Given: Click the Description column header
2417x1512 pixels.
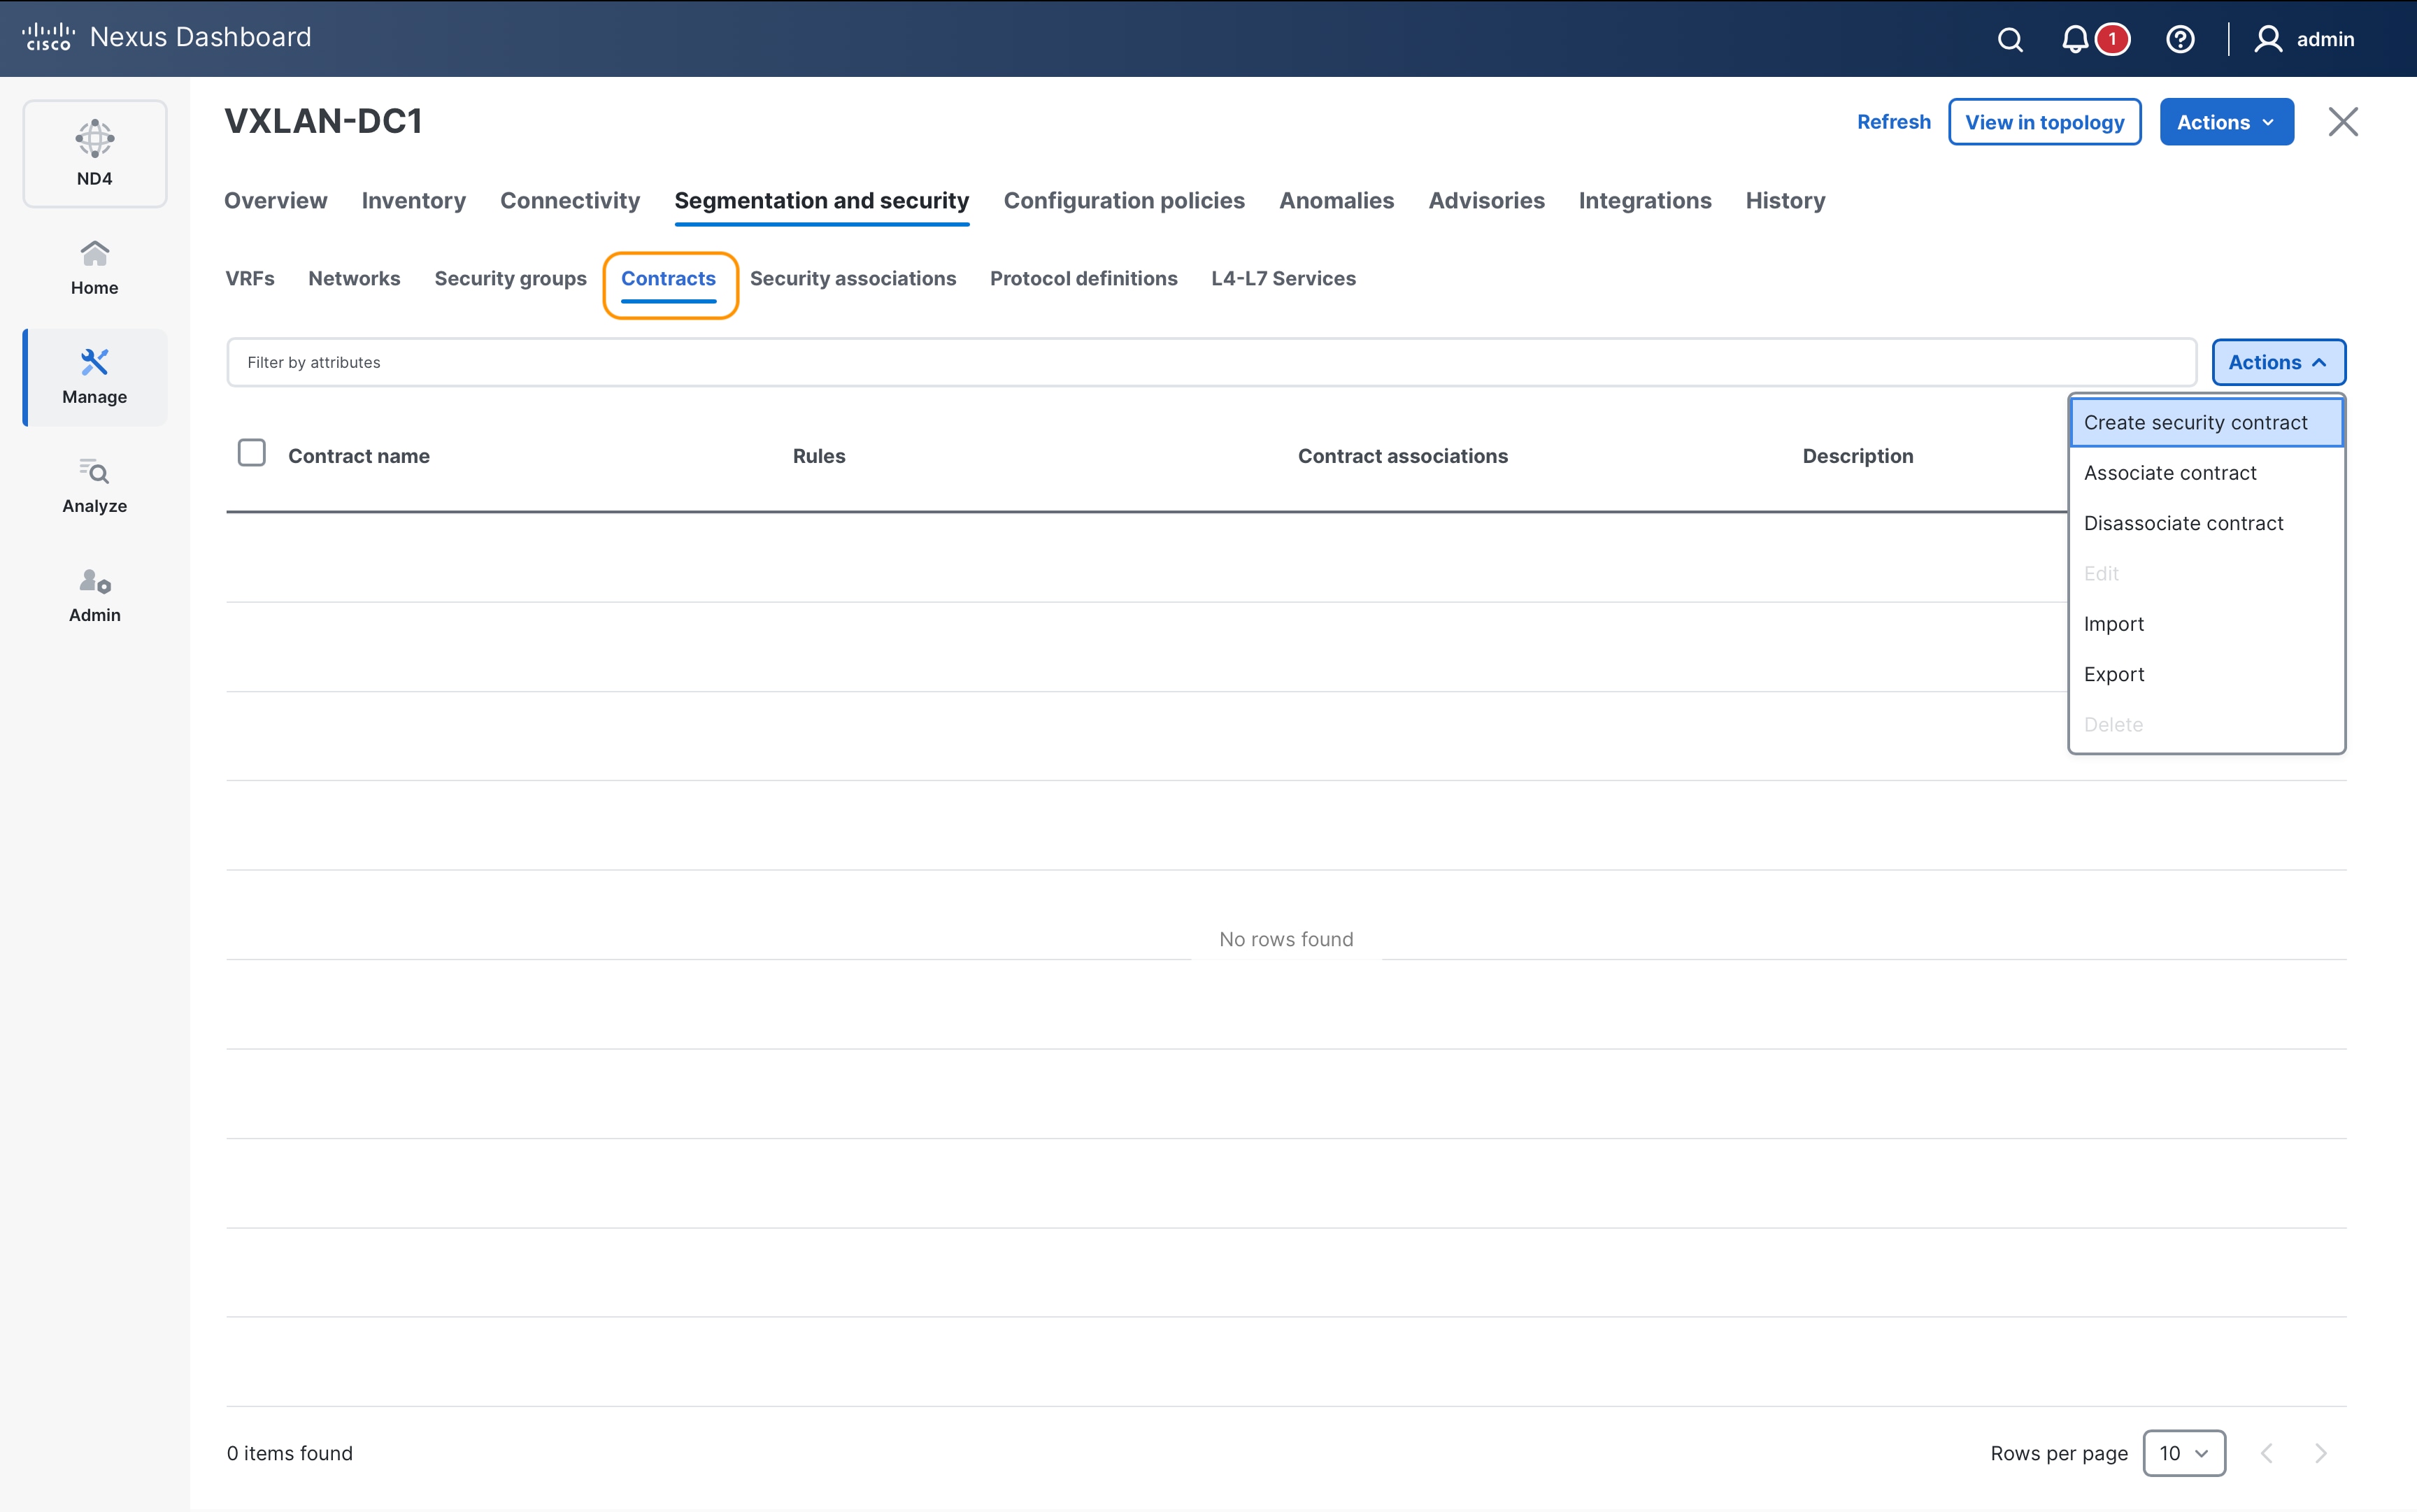Looking at the screenshot, I should (1858, 456).
